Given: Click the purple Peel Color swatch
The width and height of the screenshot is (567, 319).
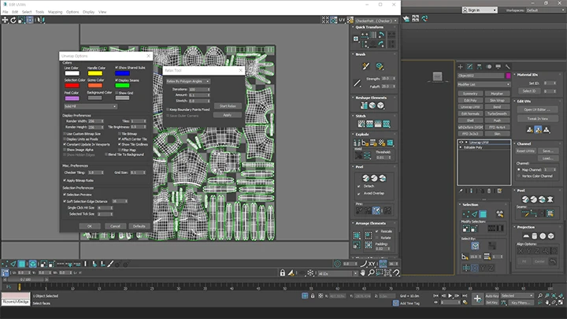Looking at the screenshot, I should [x=72, y=98].
